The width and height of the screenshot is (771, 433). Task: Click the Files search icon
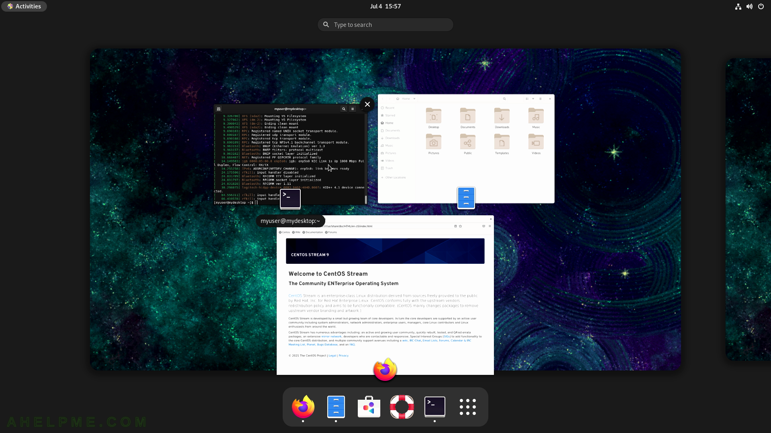pyautogui.click(x=504, y=99)
